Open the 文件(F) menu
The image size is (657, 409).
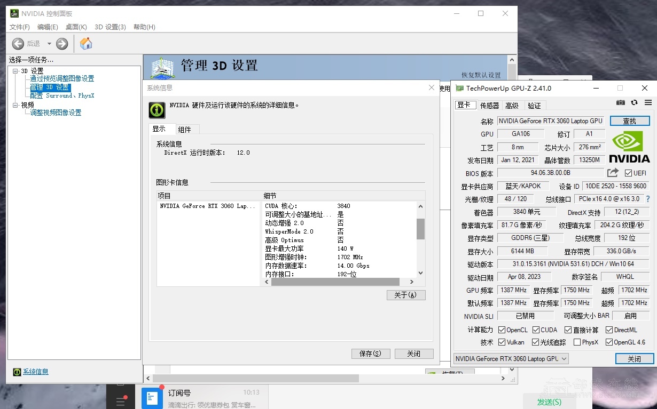click(x=20, y=27)
